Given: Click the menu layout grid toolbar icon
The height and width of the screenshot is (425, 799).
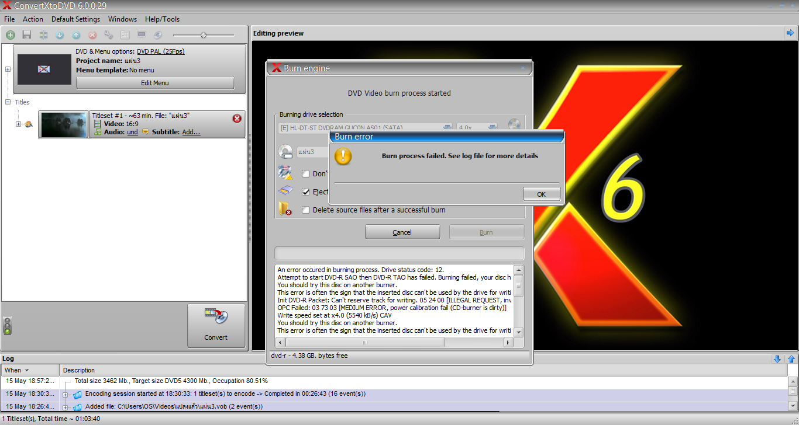Looking at the screenshot, I should 125,35.
